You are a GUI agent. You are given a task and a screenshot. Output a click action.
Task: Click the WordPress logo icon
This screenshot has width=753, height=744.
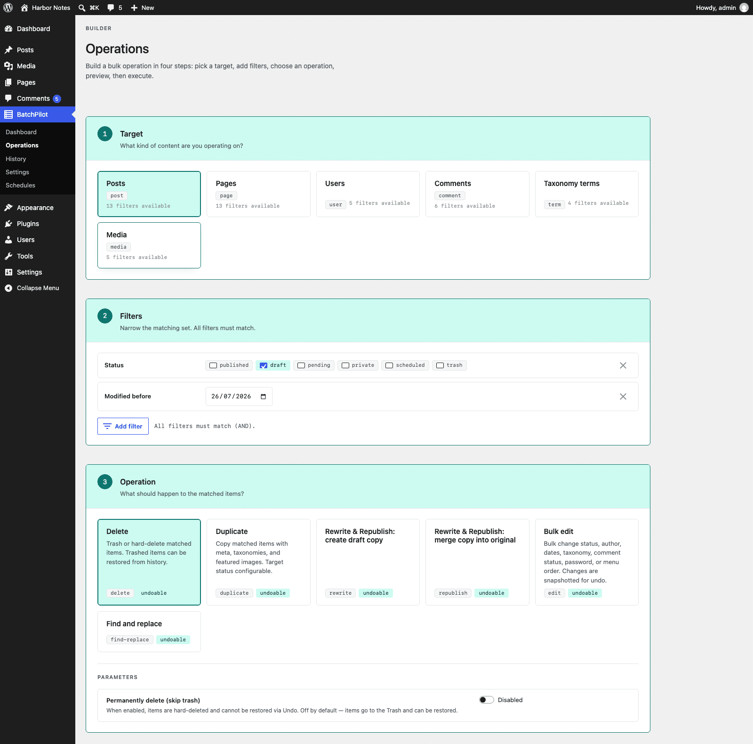(8, 8)
